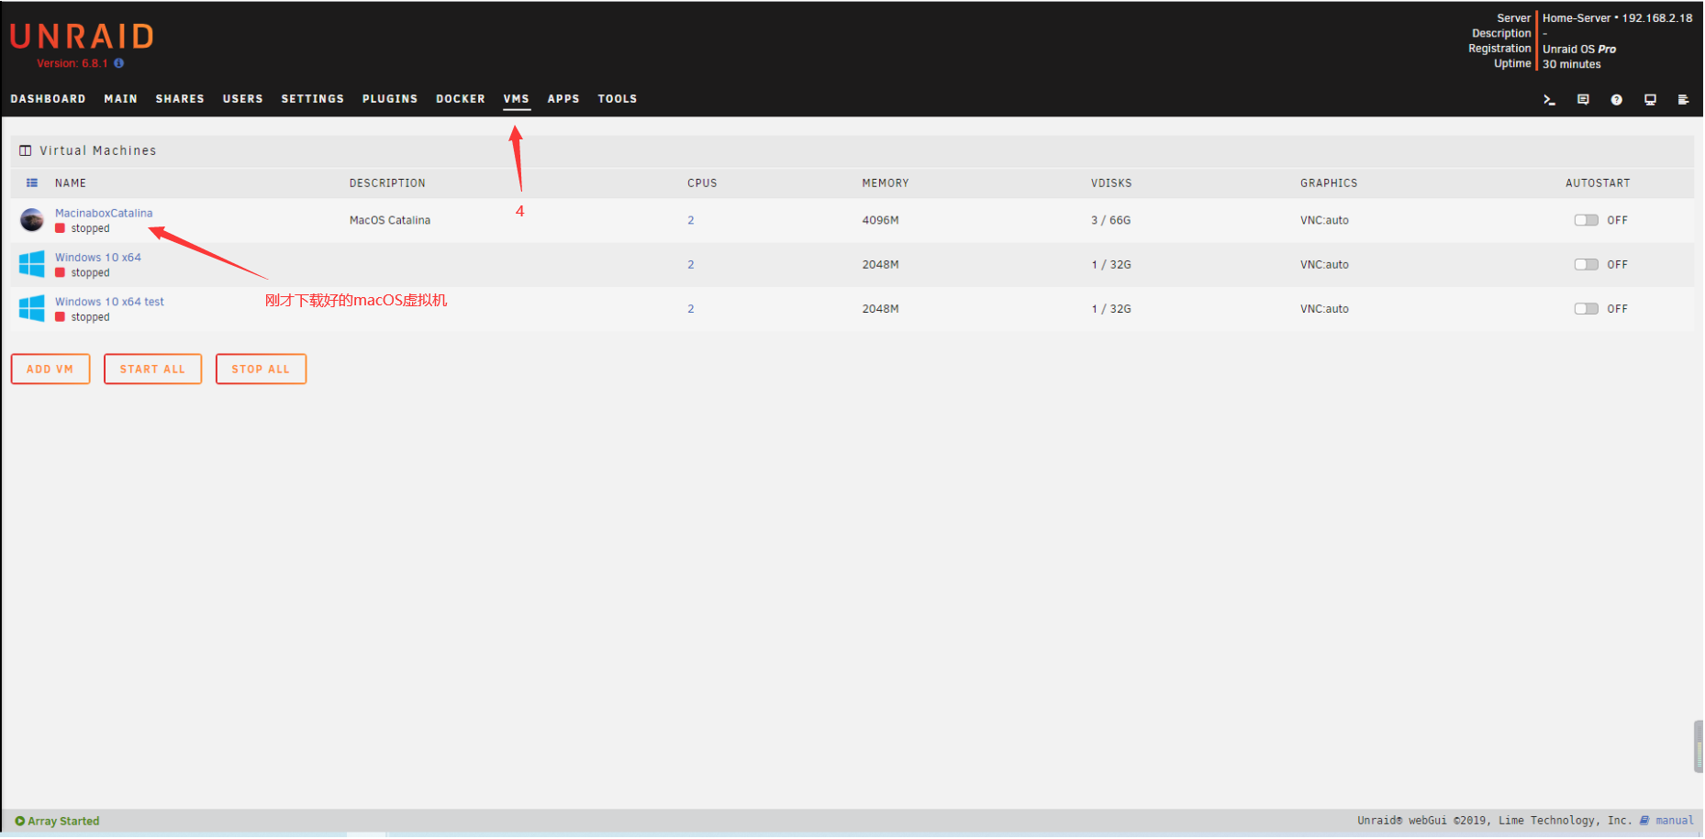This screenshot has height=839, width=1705.
Task: Open the Windows 10 x64 test name link
Action: pos(109,302)
